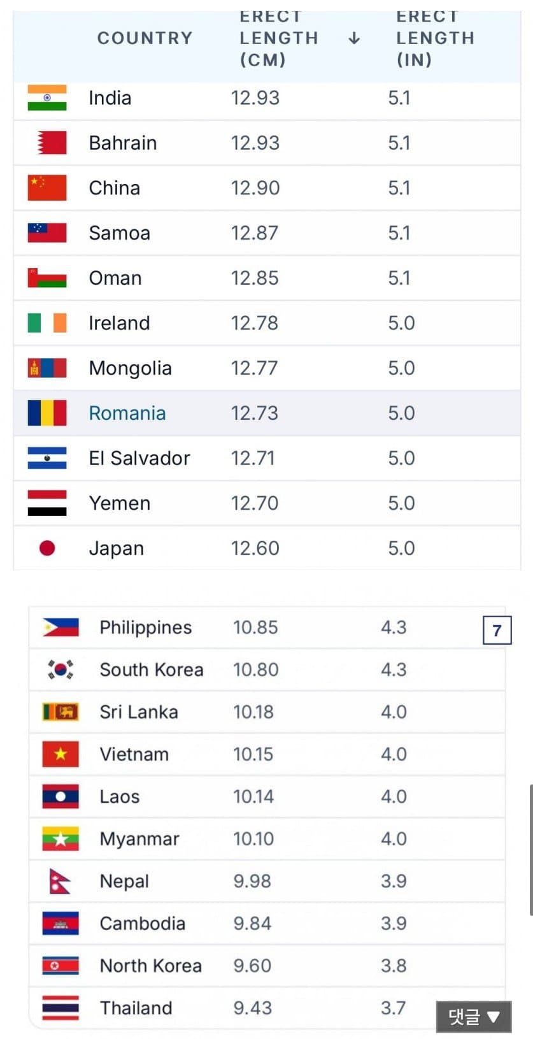Click the Country column header
This screenshot has width=533, height=1039.
tap(145, 38)
